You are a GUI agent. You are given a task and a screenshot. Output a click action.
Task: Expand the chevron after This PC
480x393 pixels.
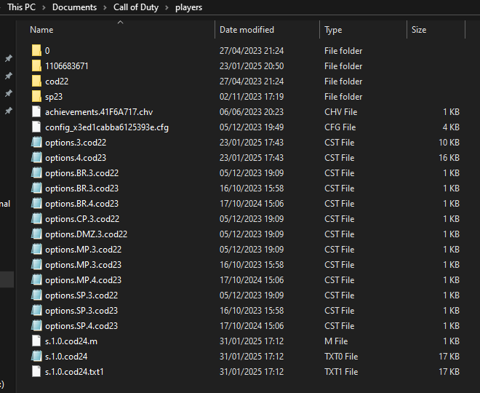[44, 7]
